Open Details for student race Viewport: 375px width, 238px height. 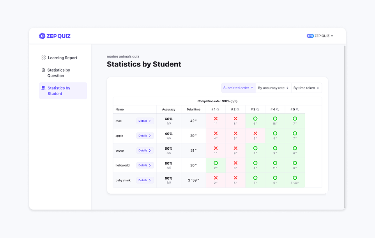pos(145,121)
